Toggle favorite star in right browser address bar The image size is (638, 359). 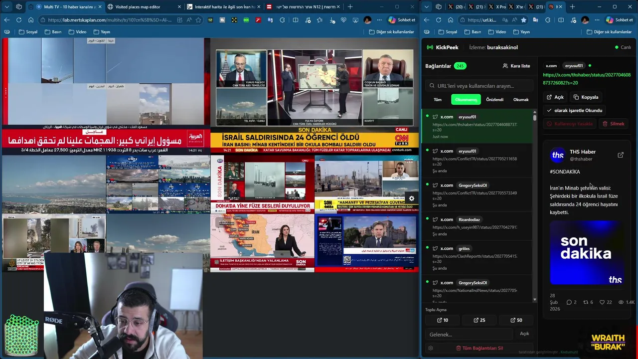pos(523,20)
